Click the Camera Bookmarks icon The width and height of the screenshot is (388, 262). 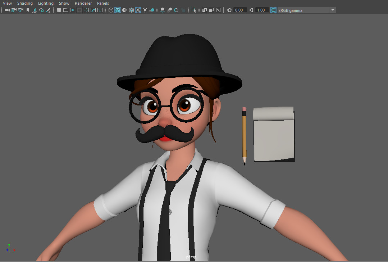(28, 10)
